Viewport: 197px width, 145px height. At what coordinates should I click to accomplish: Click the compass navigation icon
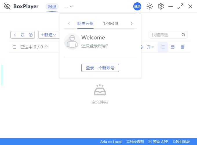31,35
